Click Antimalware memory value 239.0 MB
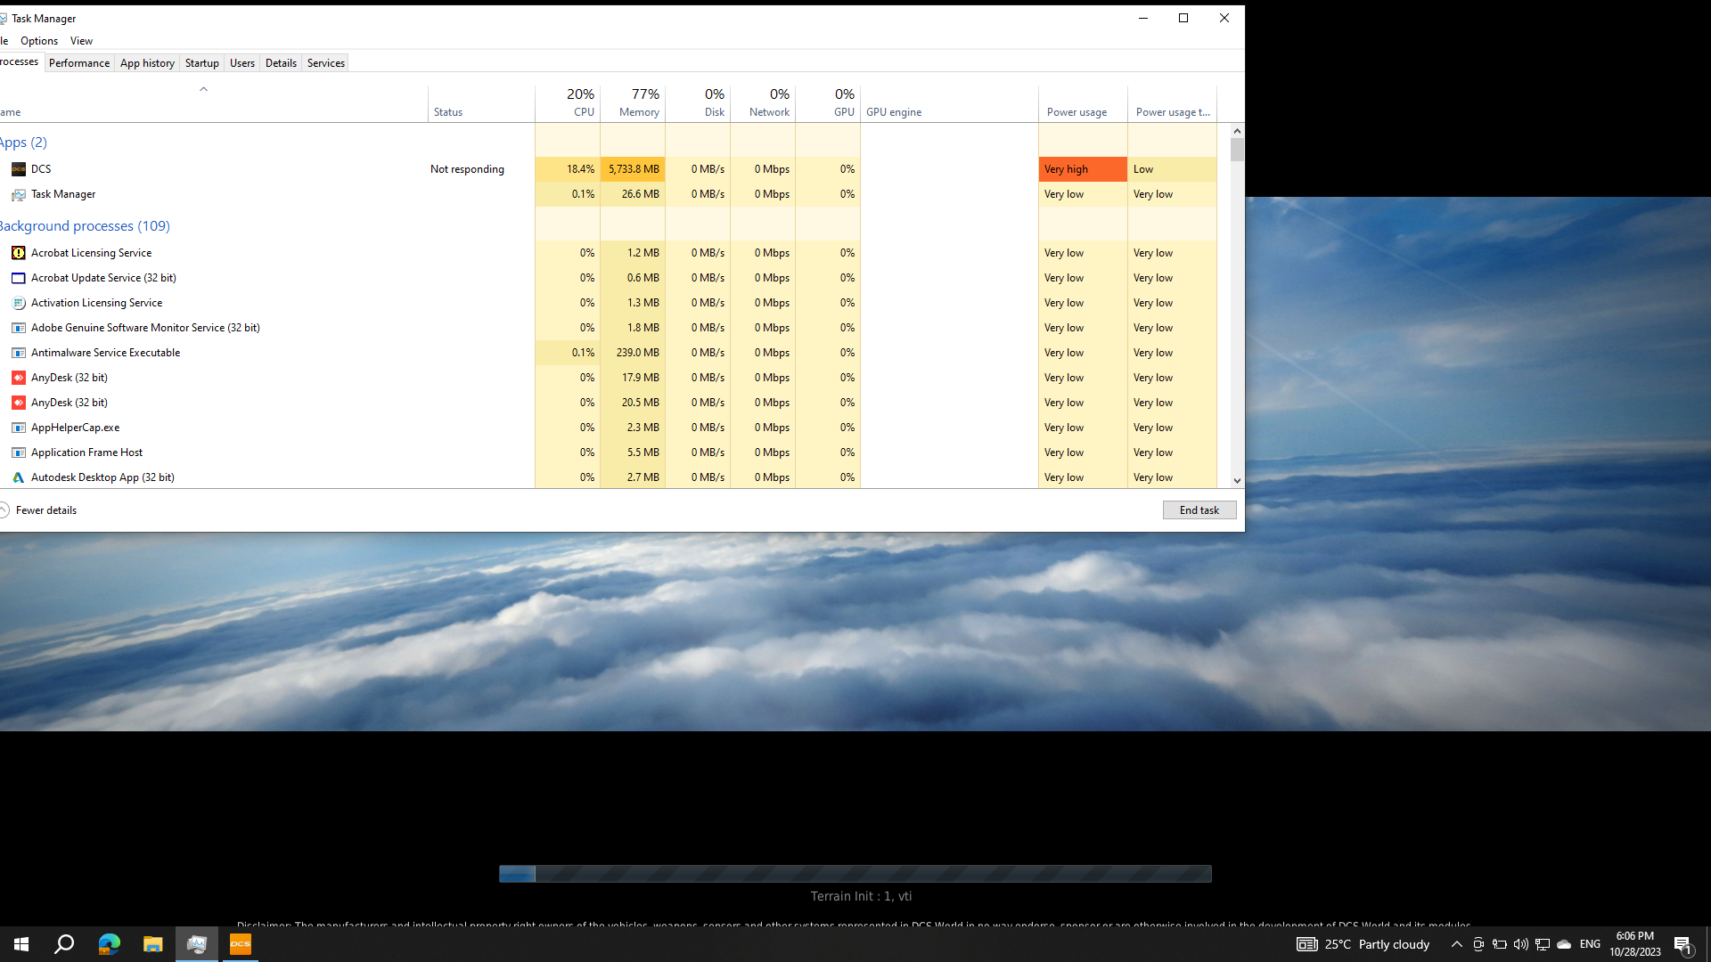 [x=633, y=353]
